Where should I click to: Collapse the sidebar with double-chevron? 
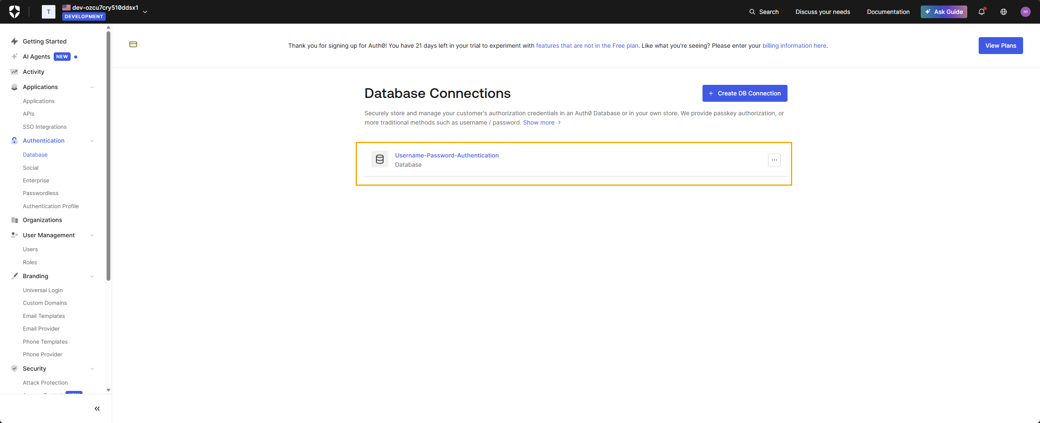point(97,408)
